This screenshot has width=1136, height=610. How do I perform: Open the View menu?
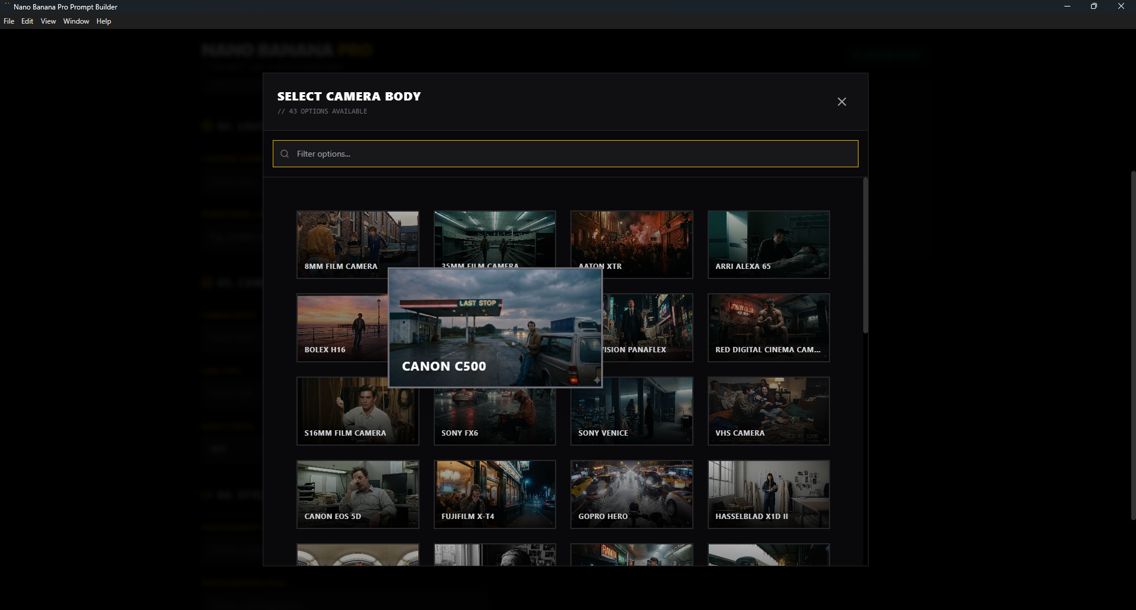tap(48, 21)
